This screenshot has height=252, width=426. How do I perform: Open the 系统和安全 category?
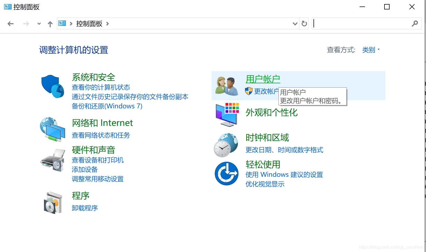94,77
